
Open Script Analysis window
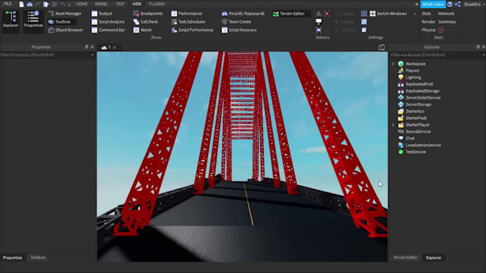pyautogui.click(x=108, y=21)
